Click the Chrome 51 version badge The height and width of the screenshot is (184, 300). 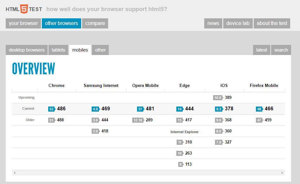click(x=52, y=120)
